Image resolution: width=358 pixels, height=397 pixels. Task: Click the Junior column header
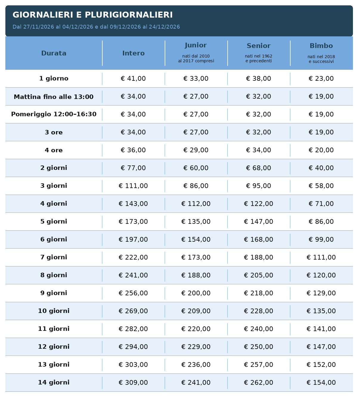196,45
